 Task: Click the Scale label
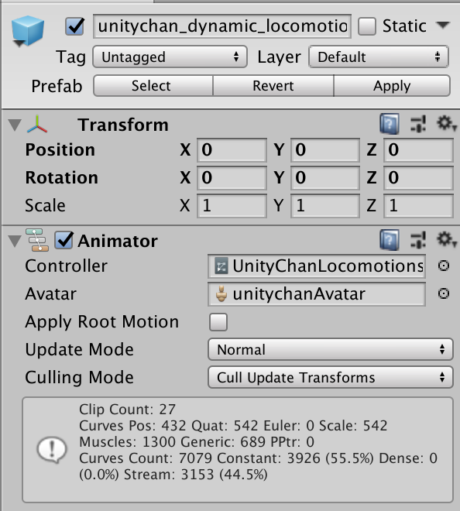[x=46, y=206]
